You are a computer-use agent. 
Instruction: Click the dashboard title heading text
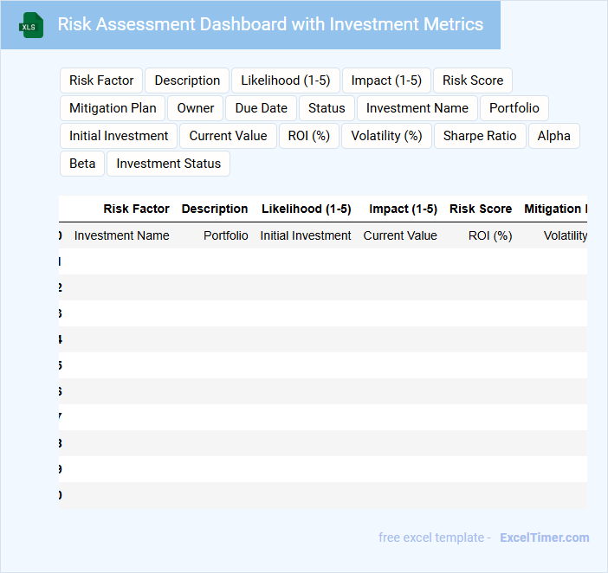point(270,24)
